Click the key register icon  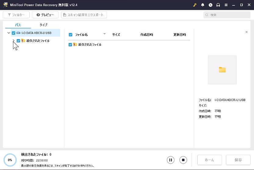195,5
